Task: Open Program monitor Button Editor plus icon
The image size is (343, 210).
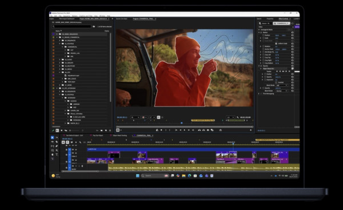Action: [x=251, y=130]
